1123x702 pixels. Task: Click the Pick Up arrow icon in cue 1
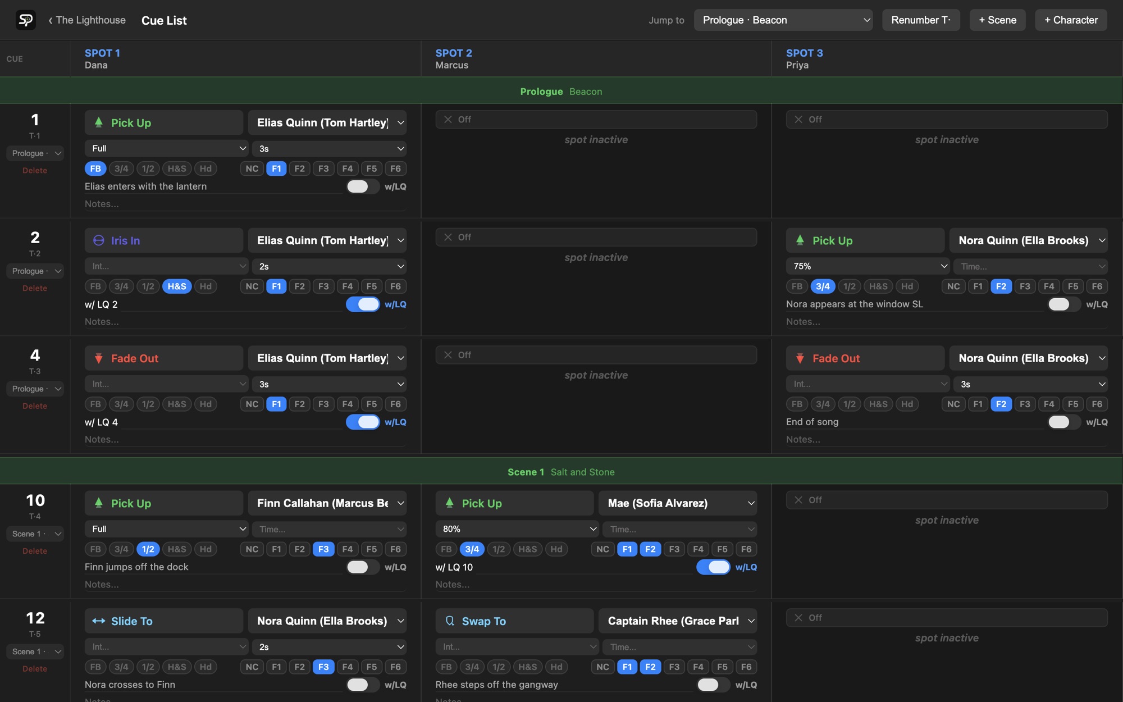pyautogui.click(x=99, y=122)
